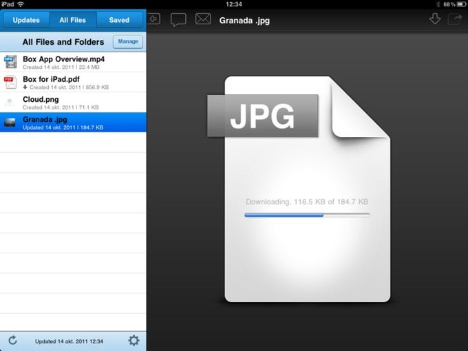This screenshot has height=351, width=468.
Task: Tap the email envelope icon
Action: tap(203, 19)
